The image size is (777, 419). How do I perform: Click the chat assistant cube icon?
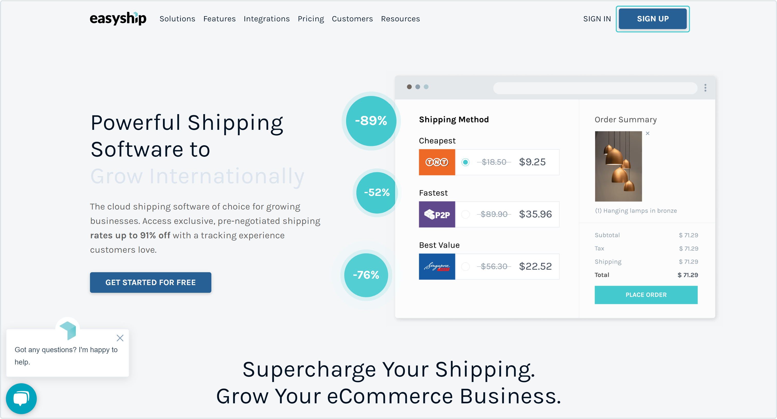click(68, 330)
